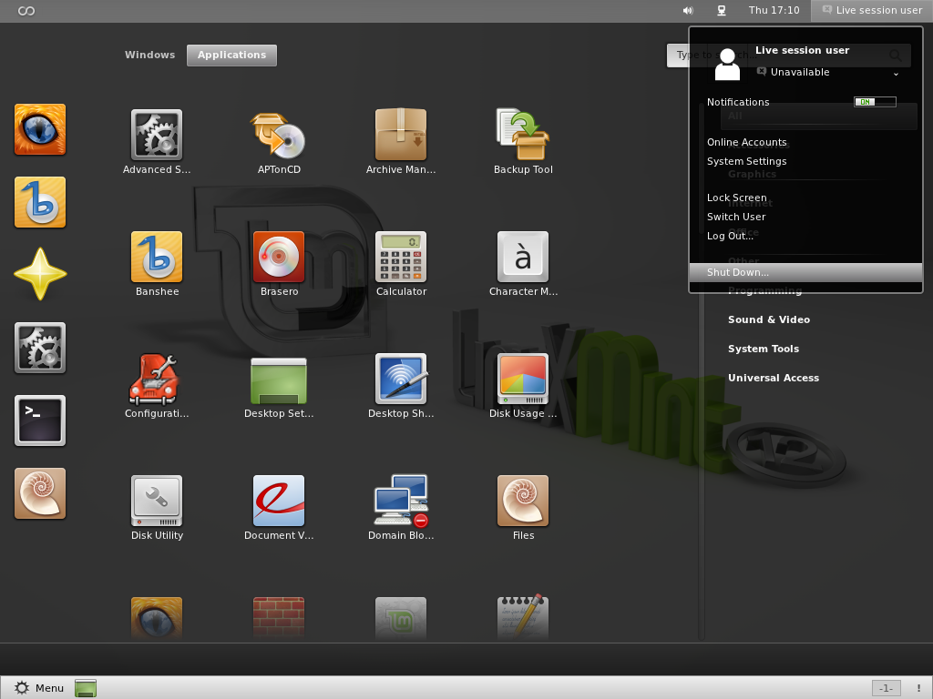Select Switch User menu entry
This screenshot has height=699, width=933.
coord(736,217)
